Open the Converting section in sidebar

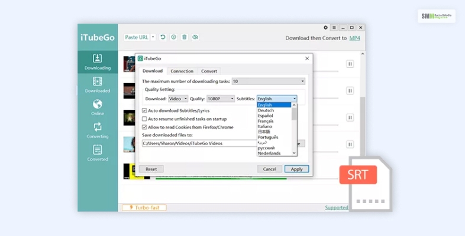click(98, 130)
